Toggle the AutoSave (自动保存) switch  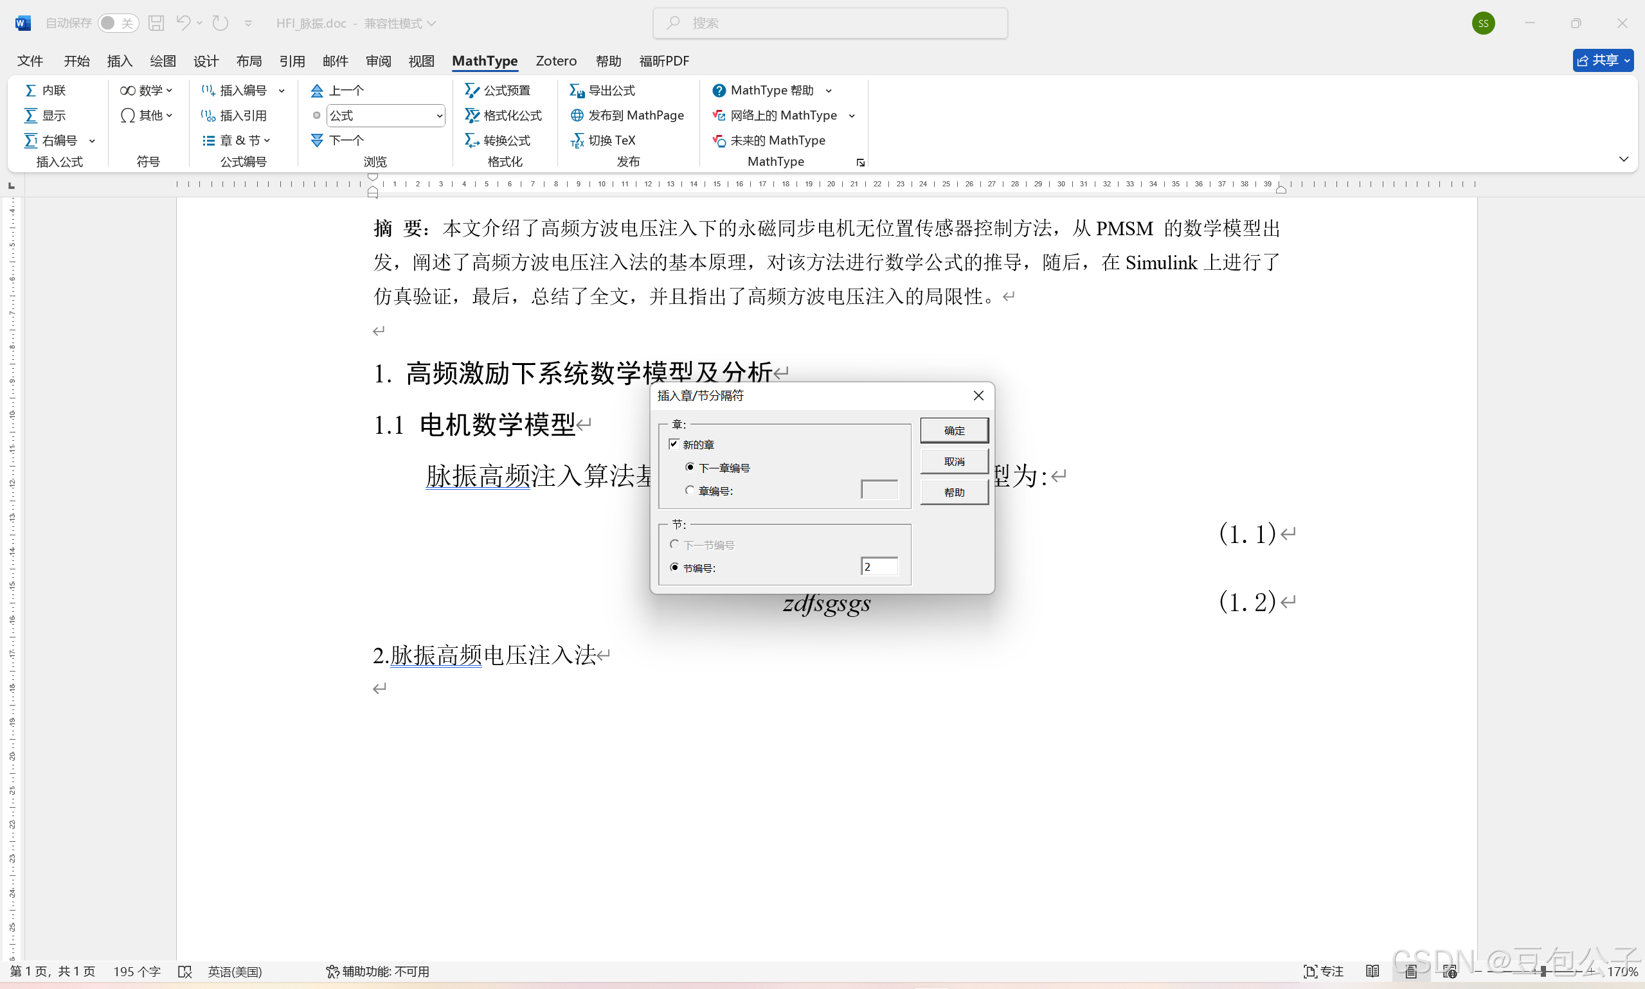118,23
